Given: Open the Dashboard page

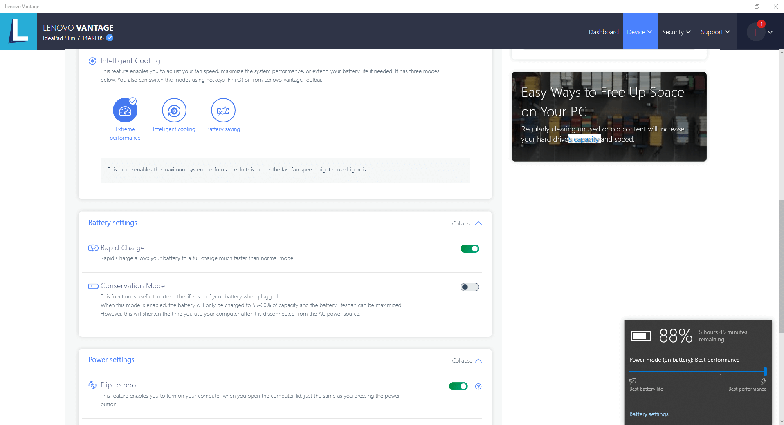Looking at the screenshot, I should point(603,32).
